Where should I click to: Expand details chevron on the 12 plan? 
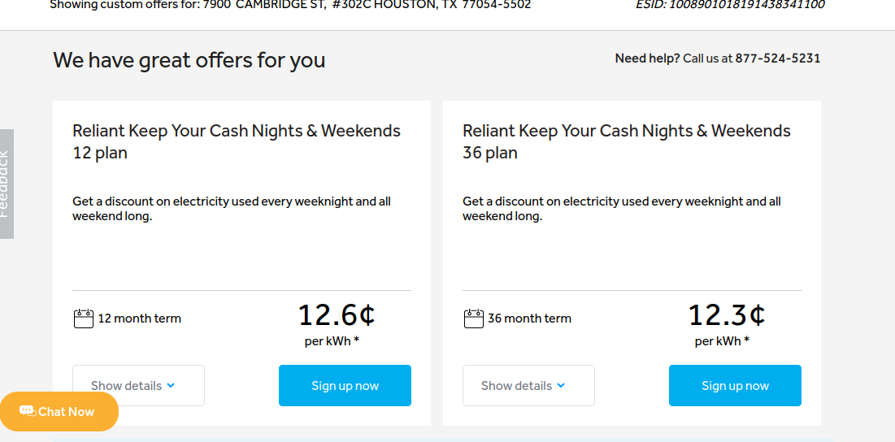[171, 386]
